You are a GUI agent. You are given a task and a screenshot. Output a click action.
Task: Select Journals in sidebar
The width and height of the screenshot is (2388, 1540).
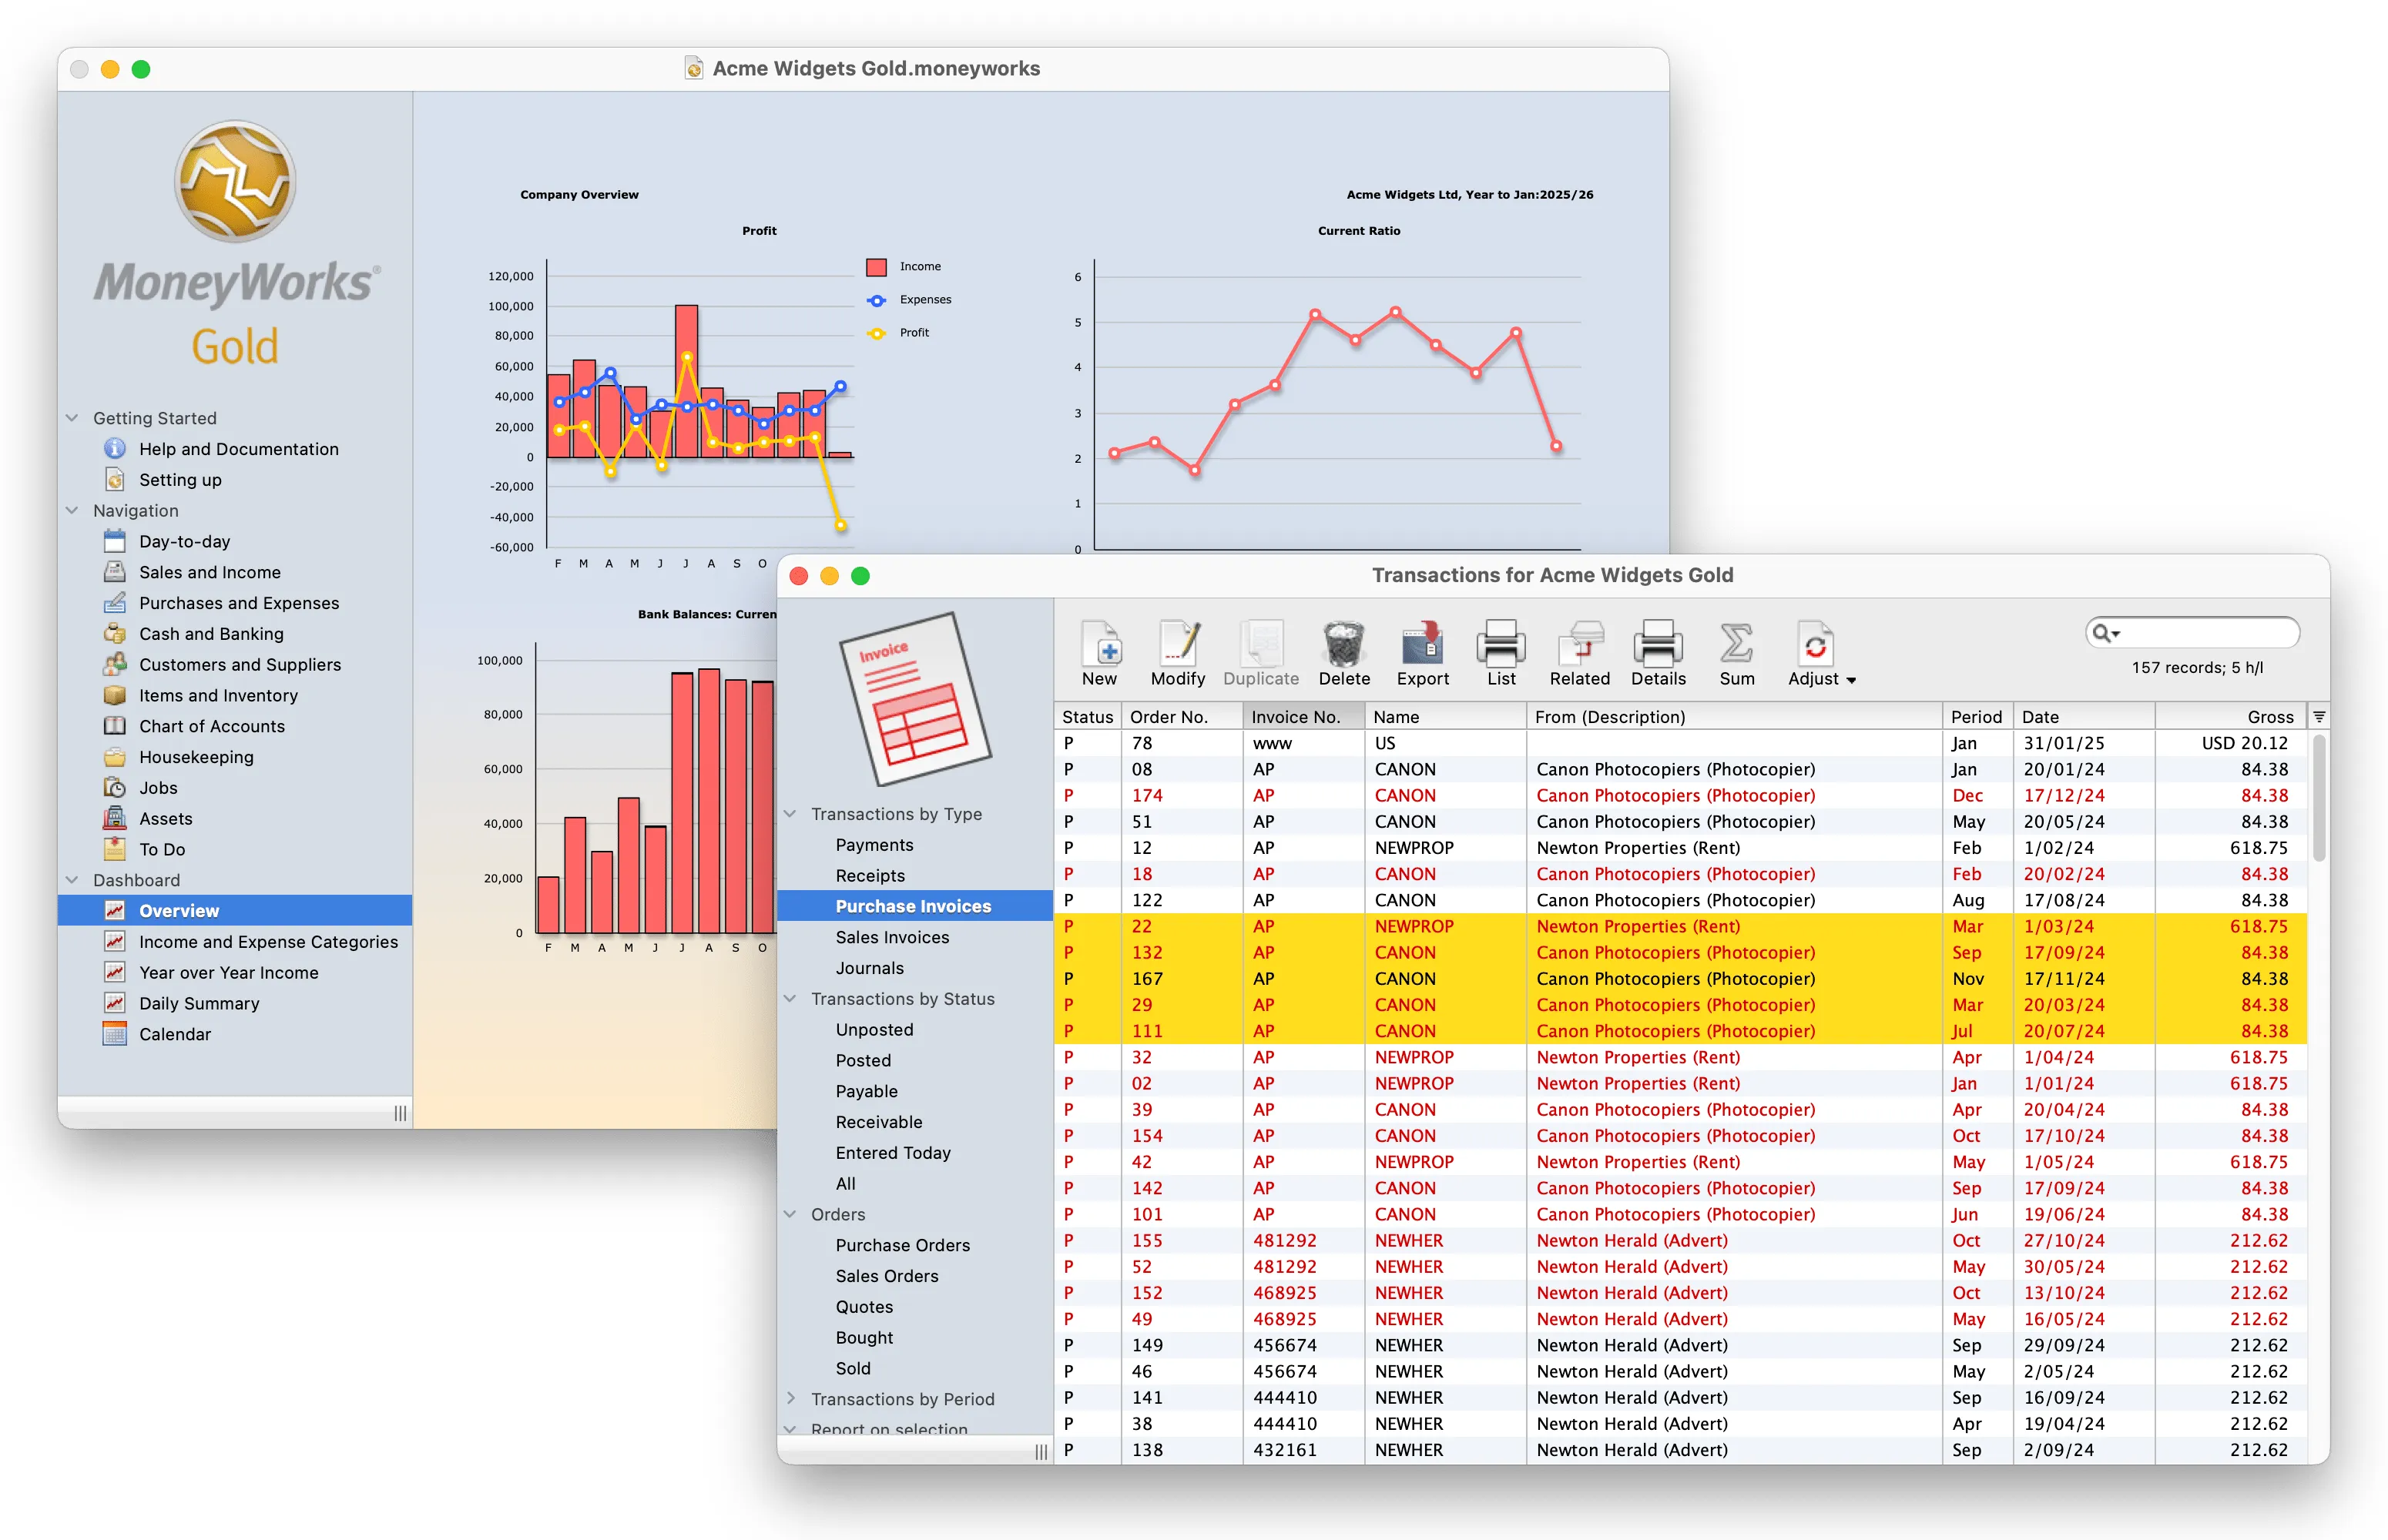pyautogui.click(x=870, y=968)
